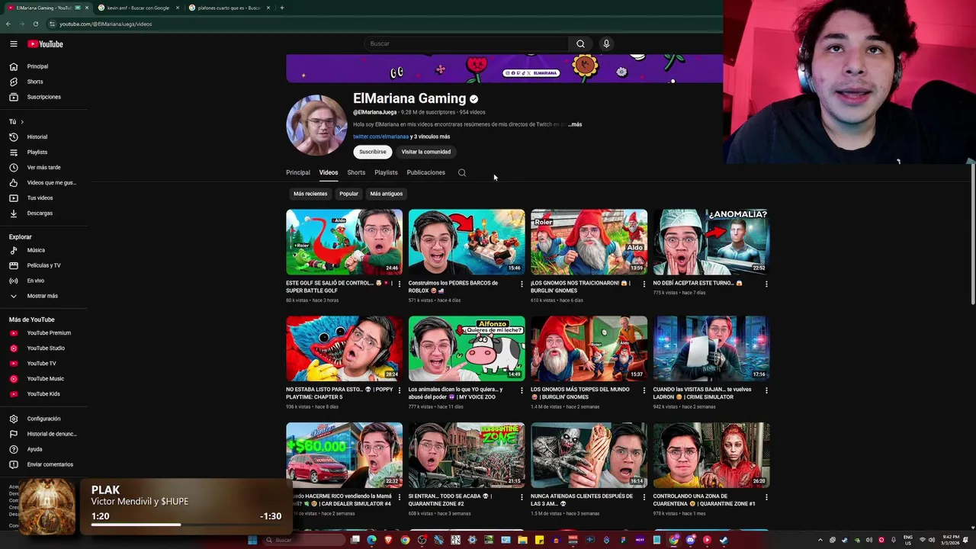Open Historial in the sidebar

click(x=37, y=136)
